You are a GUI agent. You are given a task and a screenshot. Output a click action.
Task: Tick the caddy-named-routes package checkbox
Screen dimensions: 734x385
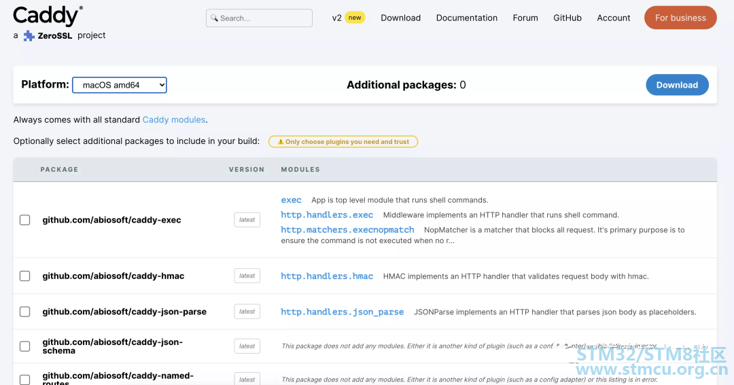(25, 380)
